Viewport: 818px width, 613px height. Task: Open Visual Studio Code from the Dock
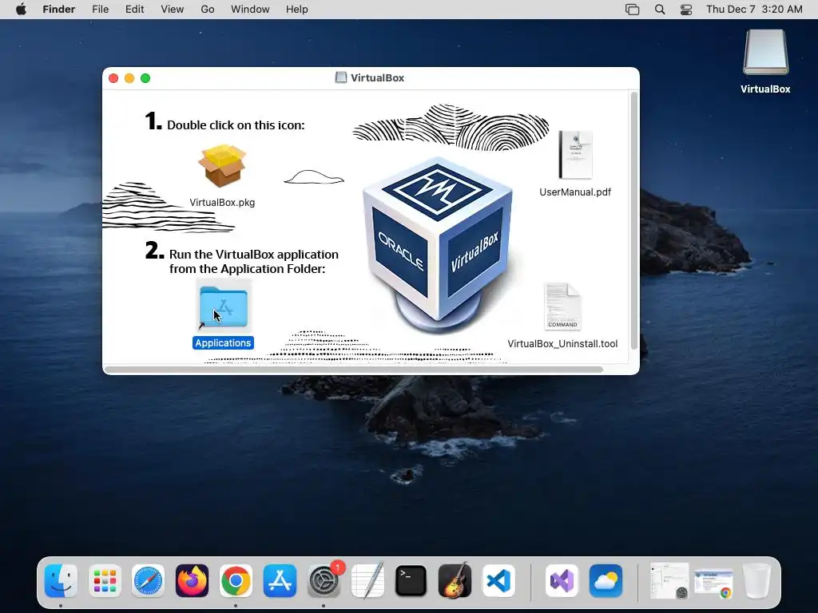[x=498, y=581]
